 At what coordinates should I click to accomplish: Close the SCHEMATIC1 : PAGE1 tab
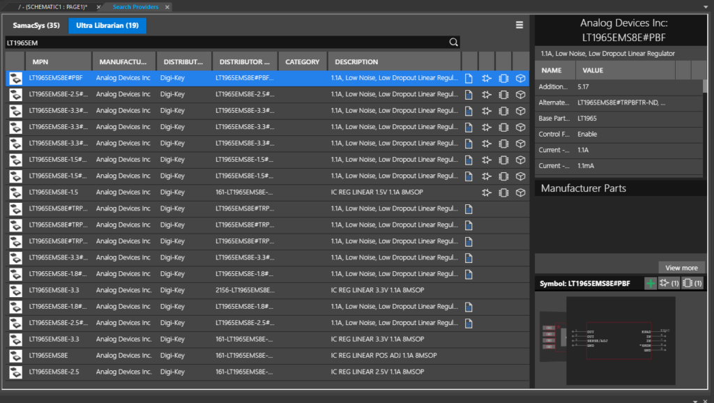pos(98,7)
